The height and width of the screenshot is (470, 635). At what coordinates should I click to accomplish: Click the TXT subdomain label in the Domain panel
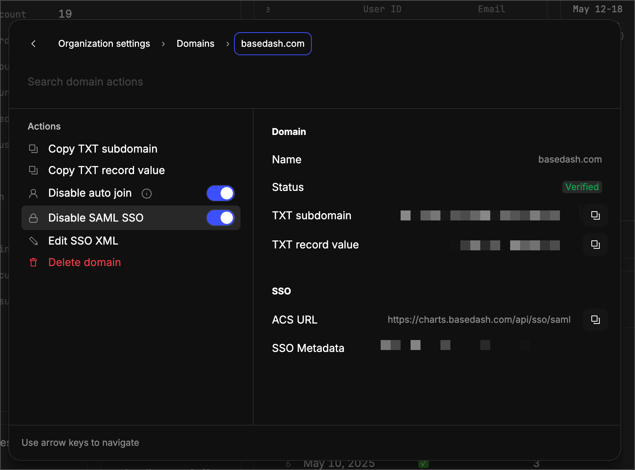point(311,215)
